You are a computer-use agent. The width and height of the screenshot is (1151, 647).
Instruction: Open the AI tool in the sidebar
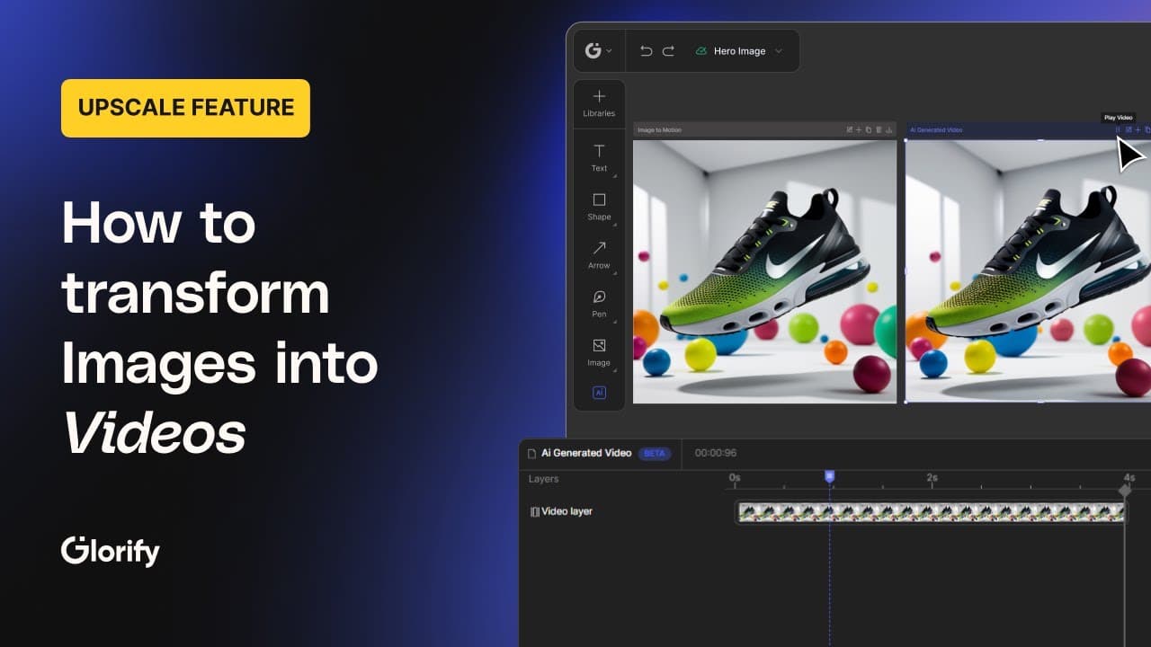pos(599,393)
